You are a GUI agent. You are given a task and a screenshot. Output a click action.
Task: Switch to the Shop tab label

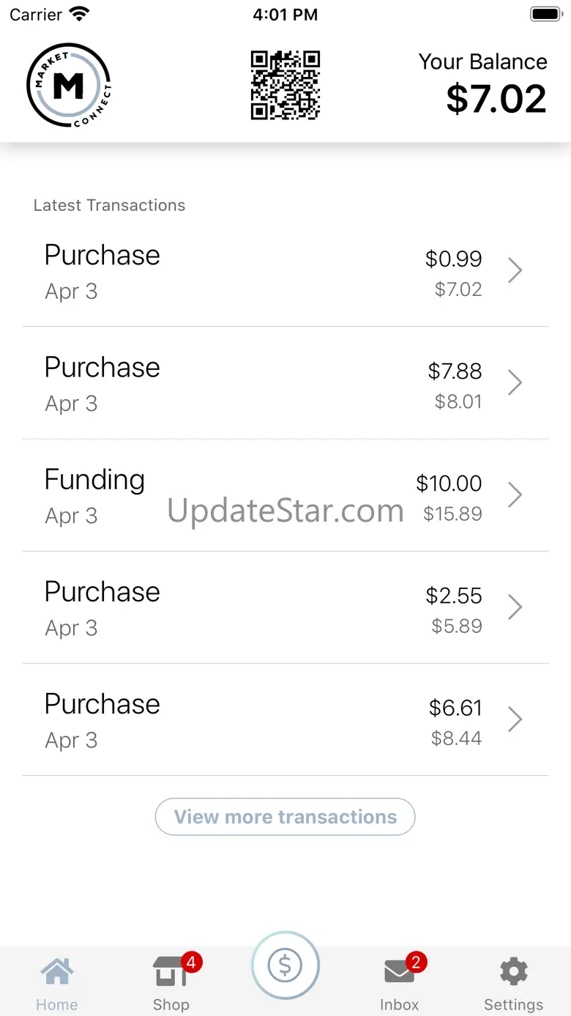point(171,1004)
